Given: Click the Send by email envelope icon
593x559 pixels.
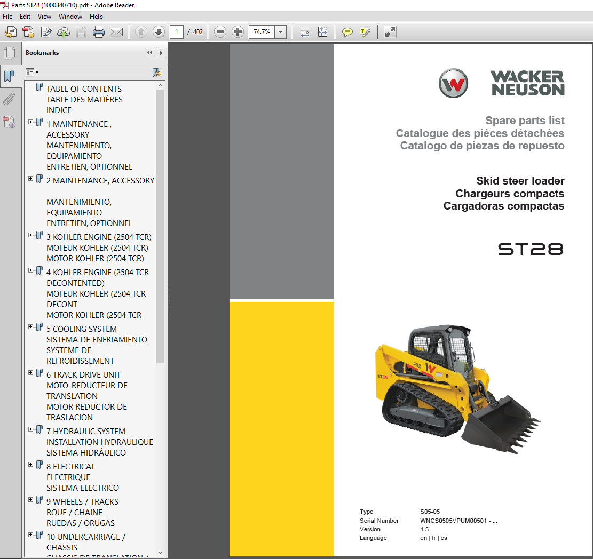Looking at the screenshot, I should [x=116, y=32].
